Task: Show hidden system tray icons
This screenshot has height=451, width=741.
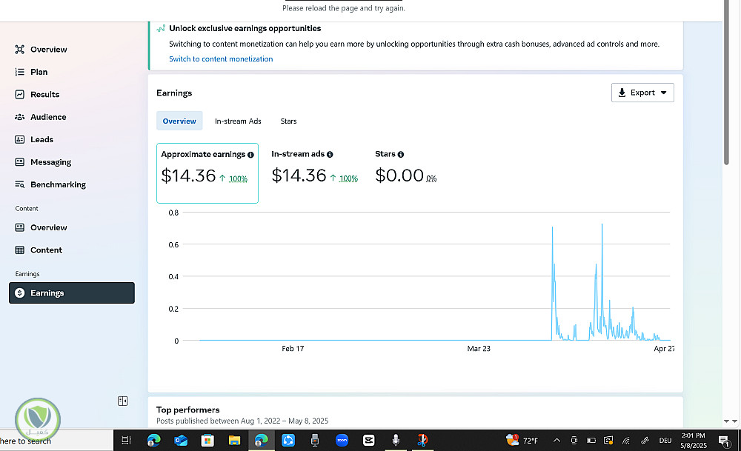Action: [x=557, y=441]
